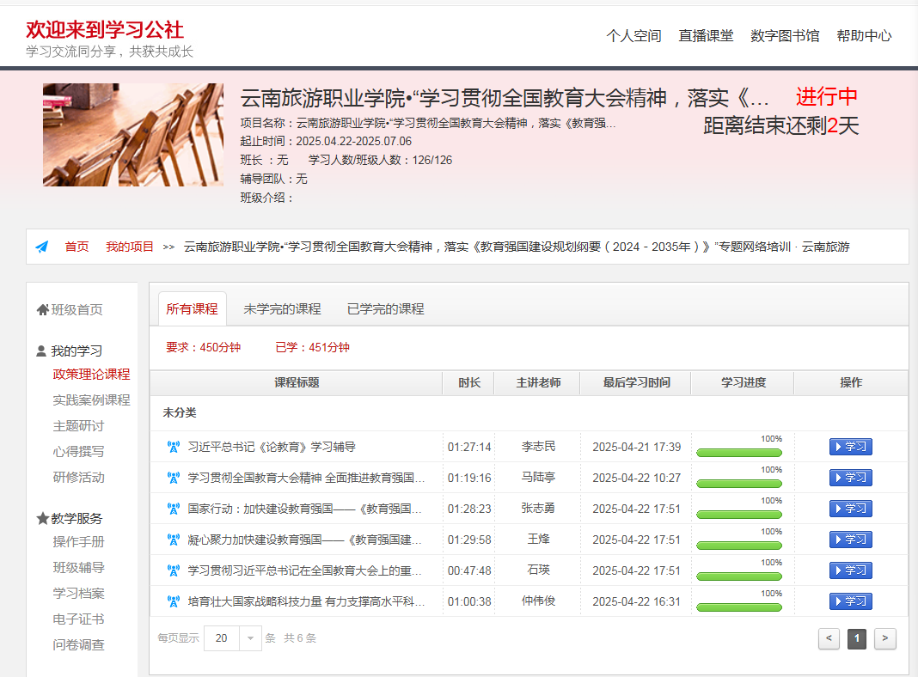Click progress bar of 张志勇's course
Viewport: 918px width, 677px height.
[x=739, y=514]
